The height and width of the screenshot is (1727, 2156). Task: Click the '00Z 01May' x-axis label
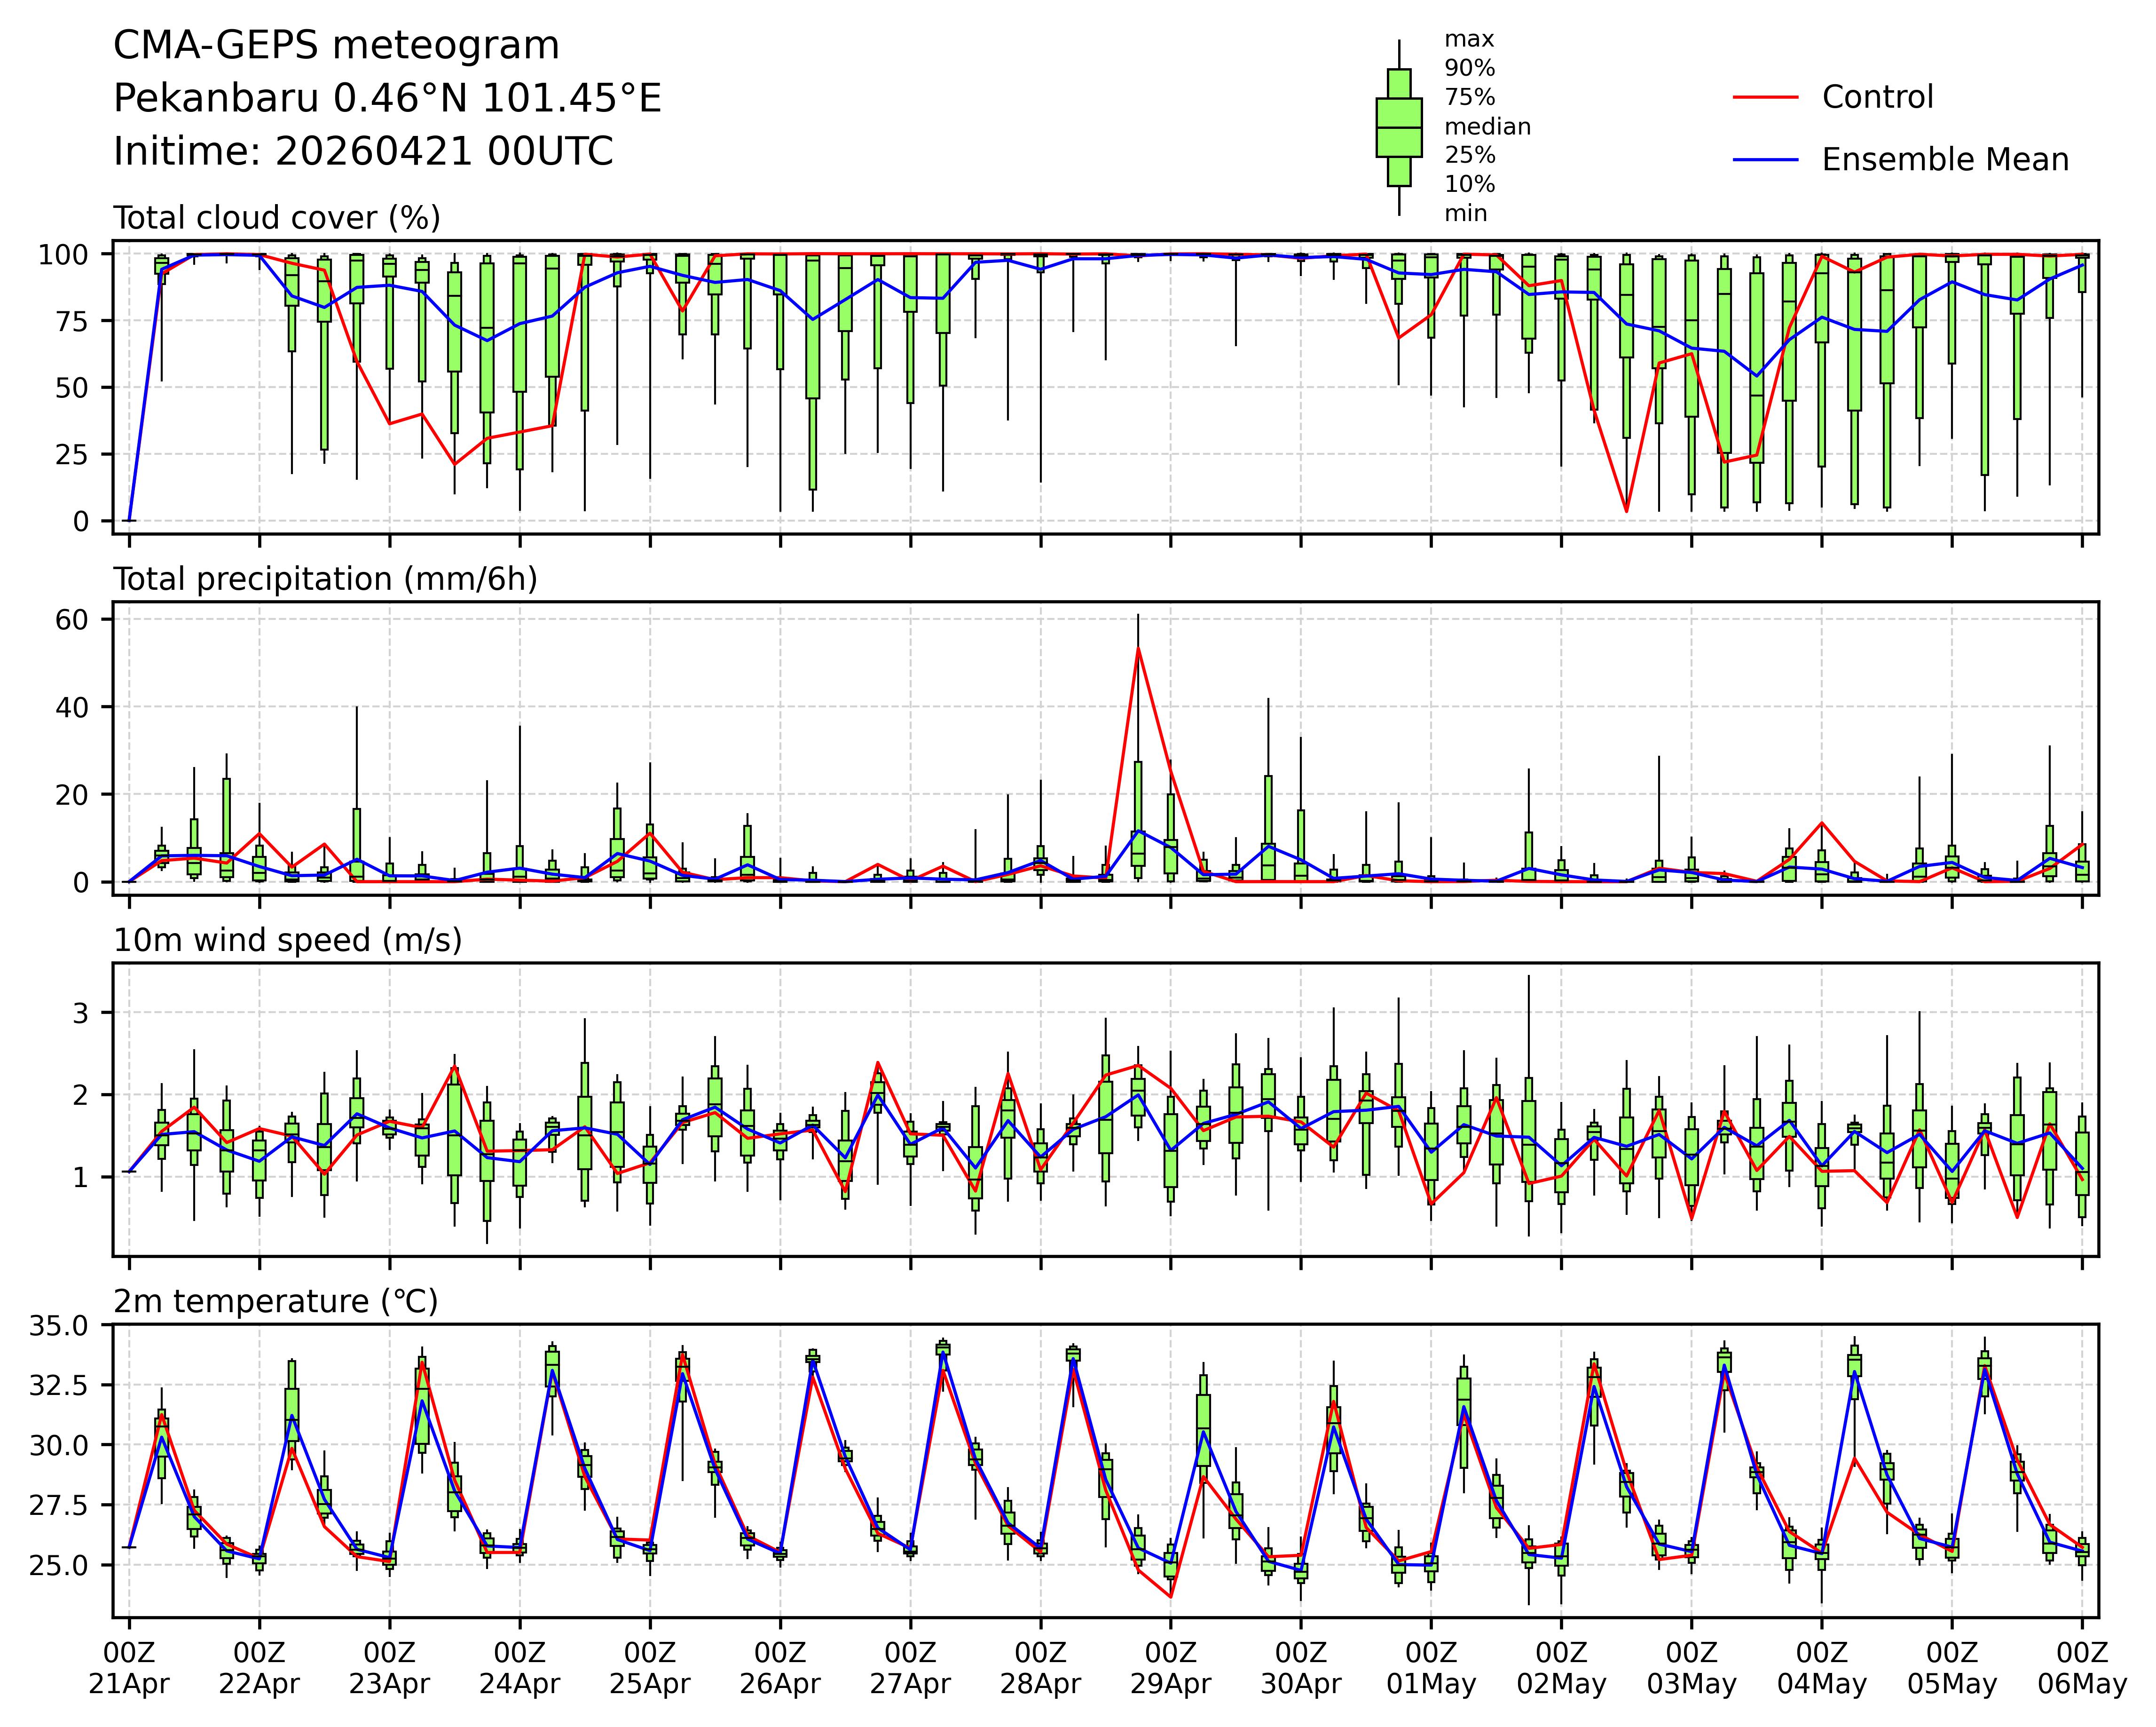pyautogui.click(x=1430, y=1667)
